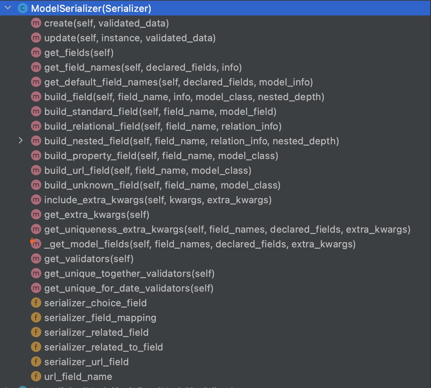Click the method icon beside create(self, validated_data)
The image size is (431, 388).
pos(36,23)
